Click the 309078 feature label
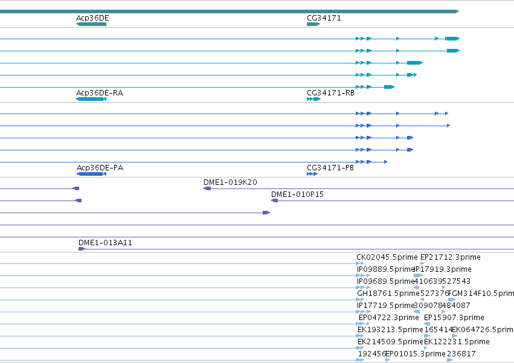The image size is (514, 363). 428,305
